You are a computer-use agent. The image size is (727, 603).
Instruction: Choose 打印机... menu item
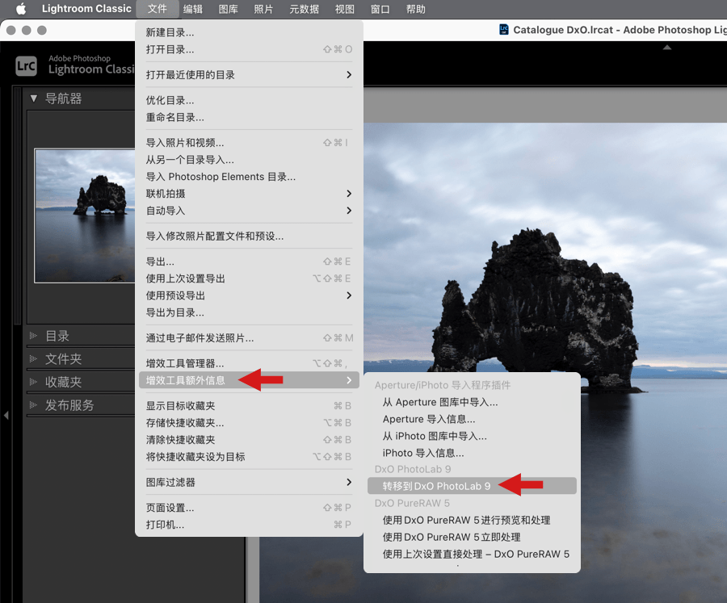pyautogui.click(x=249, y=525)
